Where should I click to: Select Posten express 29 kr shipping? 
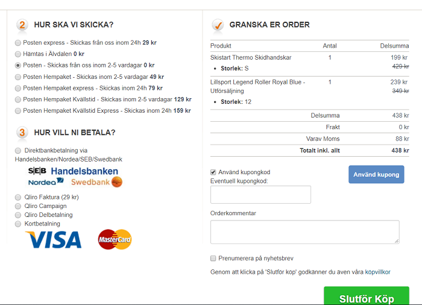pyautogui.click(x=18, y=43)
